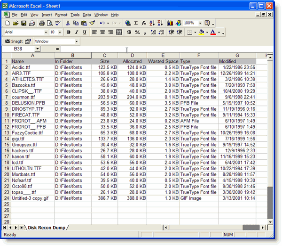Toggle Align Right
This screenshot has width=282, height=246.
110,33
